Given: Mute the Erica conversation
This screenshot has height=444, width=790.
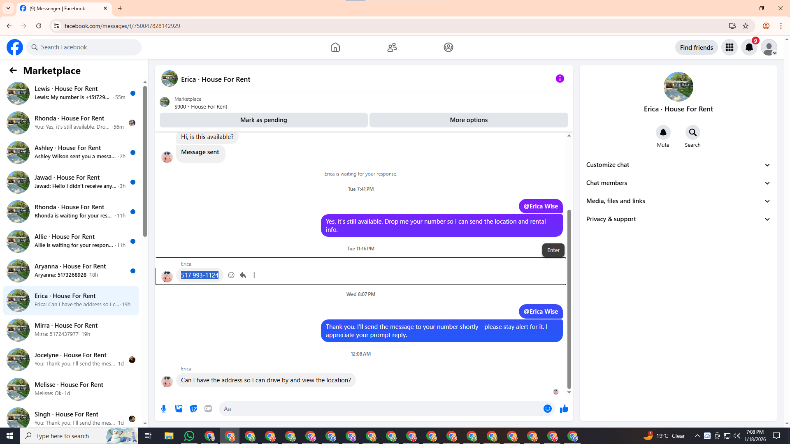Looking at the screenshot, I should click(663, 133).
